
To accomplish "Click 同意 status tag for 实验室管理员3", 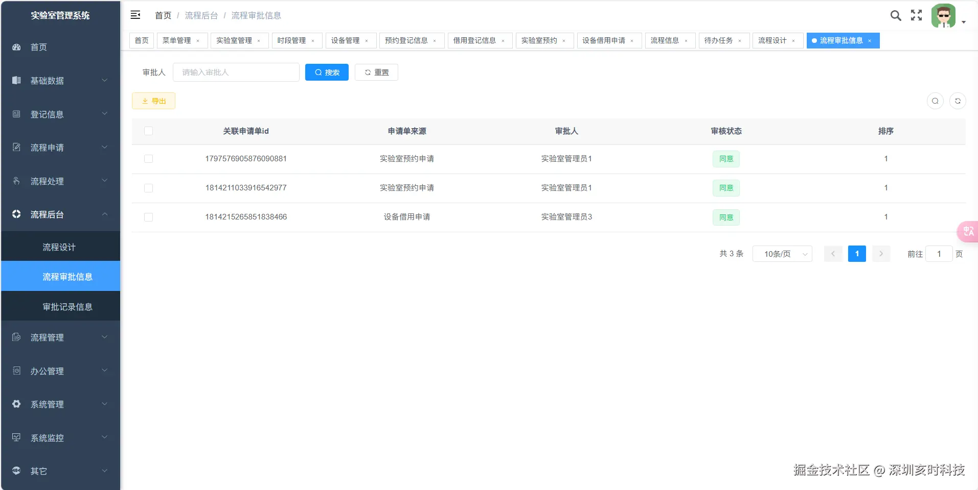I will click(x=726, y=217).
